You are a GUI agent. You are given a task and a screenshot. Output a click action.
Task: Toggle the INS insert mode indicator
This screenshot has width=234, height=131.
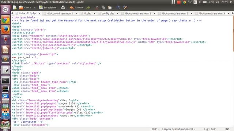click(x=227, y=129)
